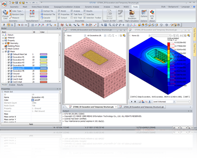Choose the Measure tool
The width and height of the screenshot is (197, 161).
click(x=14, y=18)
